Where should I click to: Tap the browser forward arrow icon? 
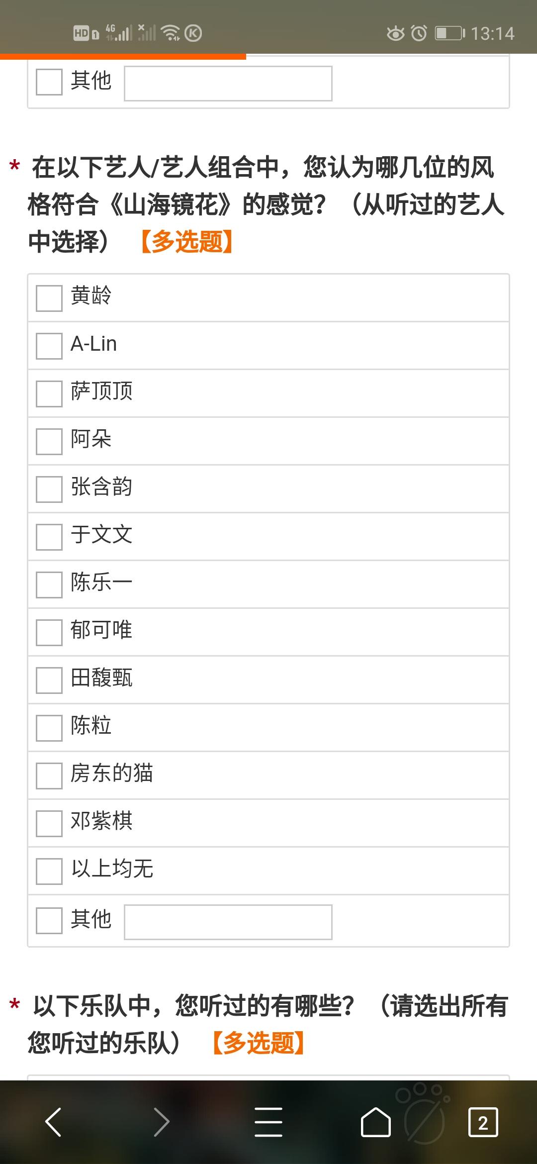162,1122
